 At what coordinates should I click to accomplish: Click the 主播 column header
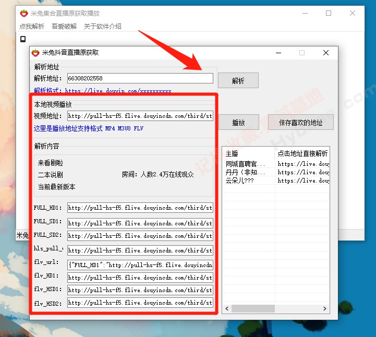pyautogui.click(x=248, y=153)
